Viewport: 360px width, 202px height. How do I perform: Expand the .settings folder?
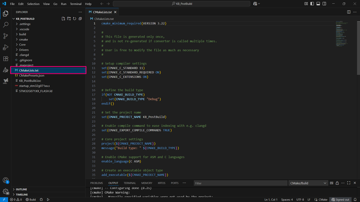[48, 24]
